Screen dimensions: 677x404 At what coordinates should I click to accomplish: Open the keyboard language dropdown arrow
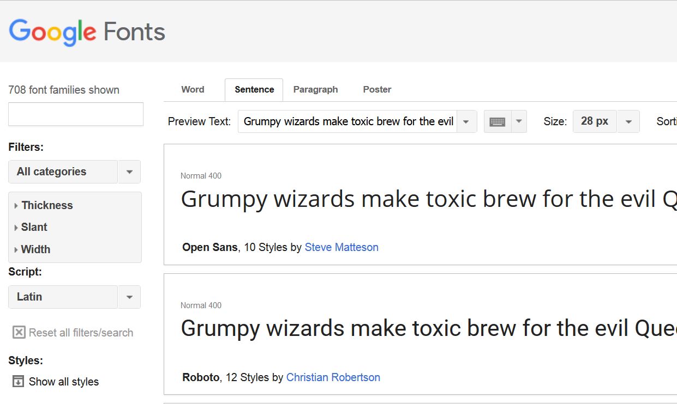pyautogui.click(x=519, y=121)
